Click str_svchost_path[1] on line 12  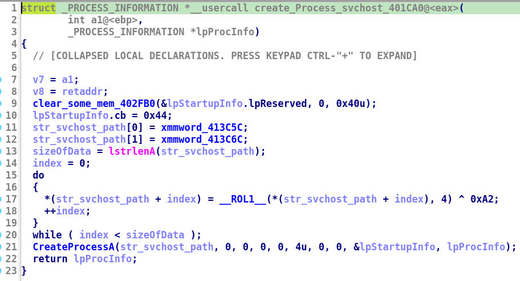[x=88, y=139]
